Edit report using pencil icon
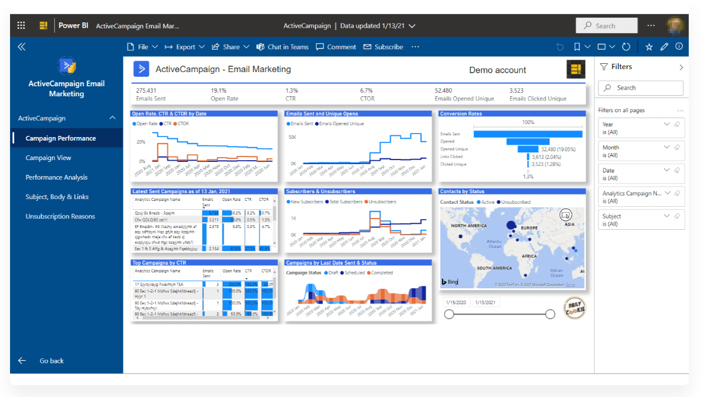 click(x=665, y=47)
